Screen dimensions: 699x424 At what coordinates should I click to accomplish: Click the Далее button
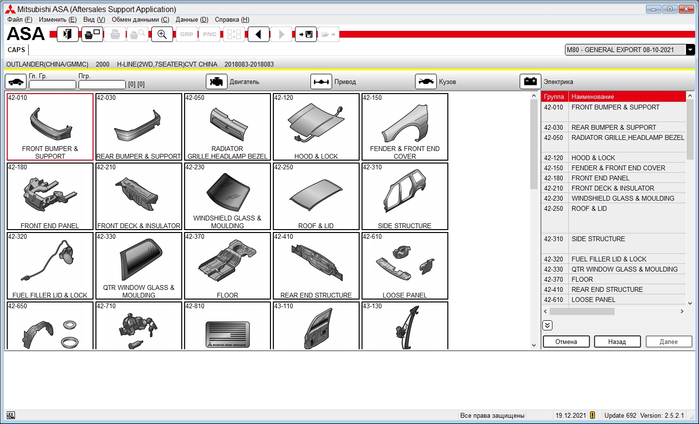click(x=669, y=342)
